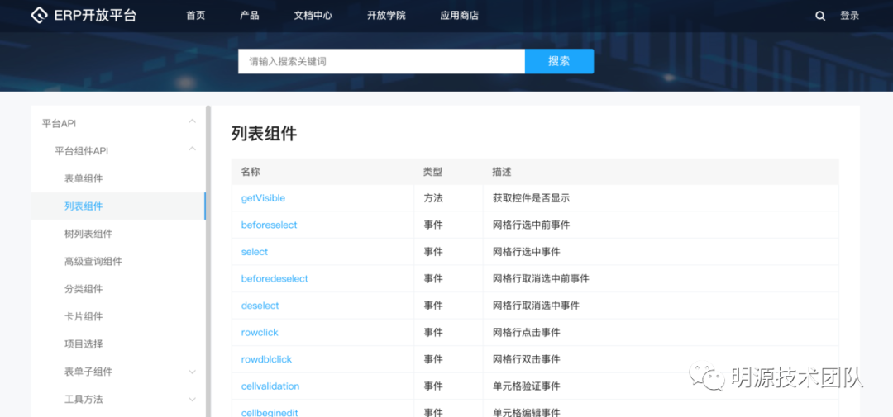Click the 类型 column header
The height and width of the screenshot is (417, 893).
pos(432,171)
